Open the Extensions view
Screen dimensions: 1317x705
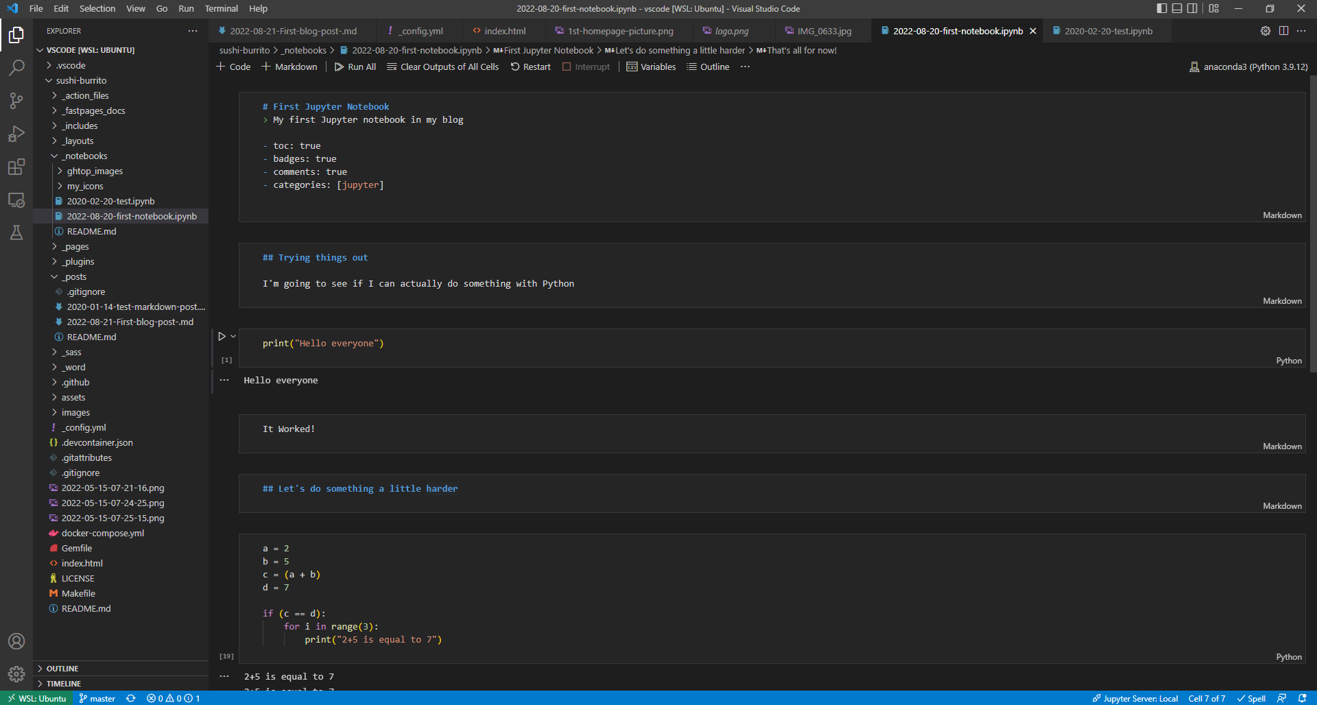tap(16, 167)
